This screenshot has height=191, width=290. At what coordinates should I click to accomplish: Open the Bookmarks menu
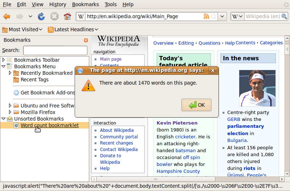pyautogui.click(x=85, y=4)
